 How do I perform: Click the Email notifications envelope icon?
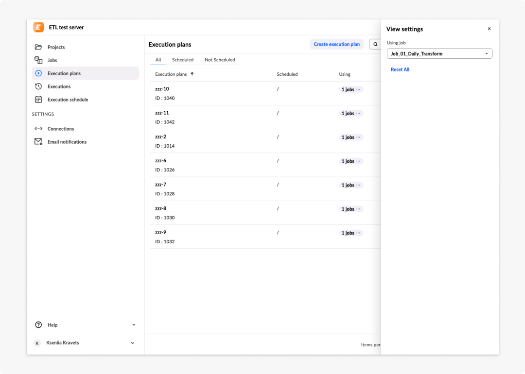[x=38, y=141]
